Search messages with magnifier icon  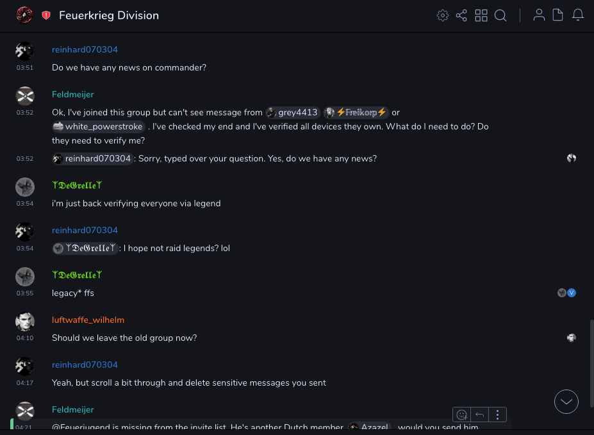(x=500, y=15)
